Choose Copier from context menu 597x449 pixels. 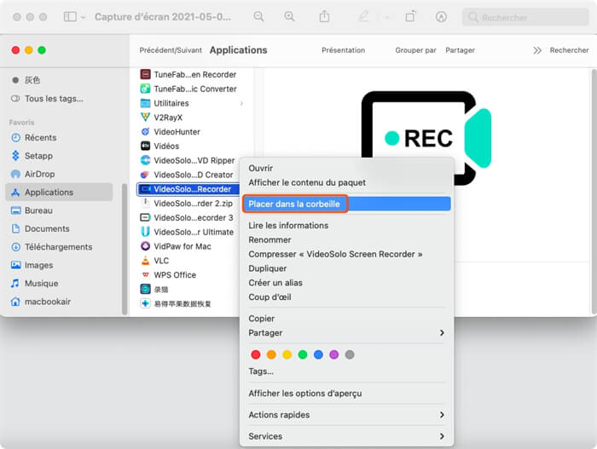point(346,319)
